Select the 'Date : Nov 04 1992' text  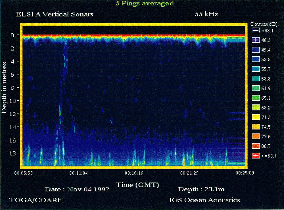tap(77, 189)
